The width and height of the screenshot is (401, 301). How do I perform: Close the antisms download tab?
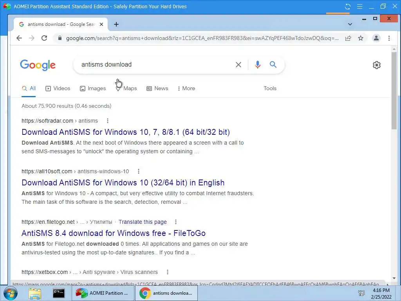(101, 24)
